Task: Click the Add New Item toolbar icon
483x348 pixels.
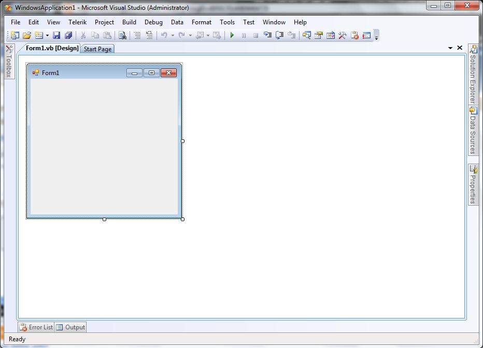Action: coord(38,35)
